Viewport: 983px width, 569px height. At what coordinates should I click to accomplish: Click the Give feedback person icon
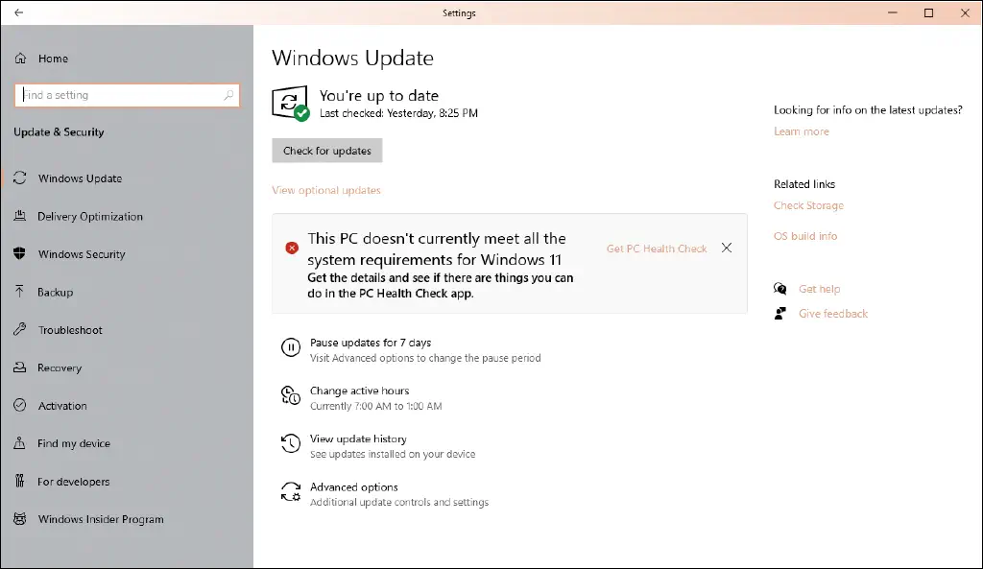click(779, 314)
